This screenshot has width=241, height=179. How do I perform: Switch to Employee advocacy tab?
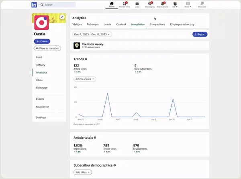[x=182, y=24]
